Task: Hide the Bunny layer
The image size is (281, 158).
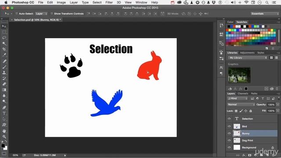Action: click(x=229, y=133)
